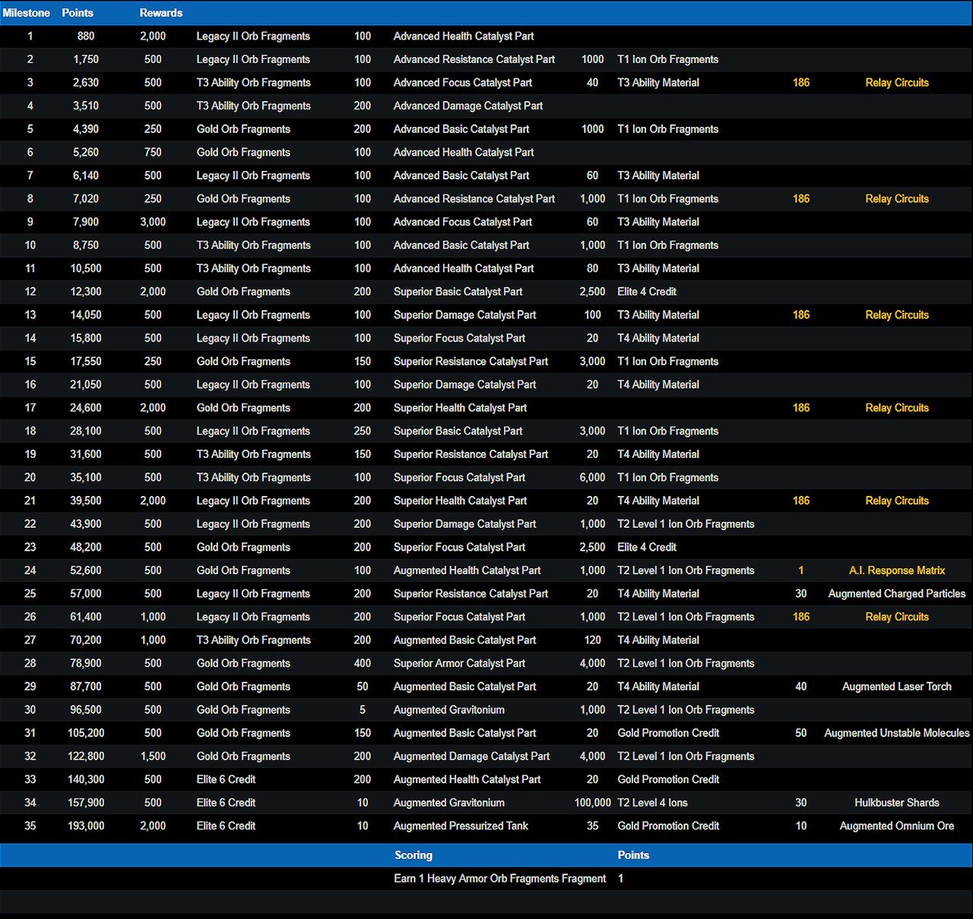Click milestone number 1
Image resolution: width=973 pixels, height=919 pixels.
tap(30, 36)
